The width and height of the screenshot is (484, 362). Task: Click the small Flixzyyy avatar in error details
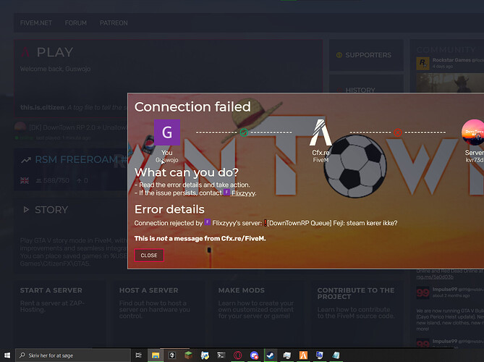(208, 222)
